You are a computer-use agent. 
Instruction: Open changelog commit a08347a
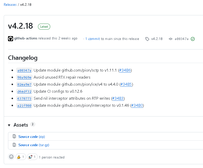[24, 70]
